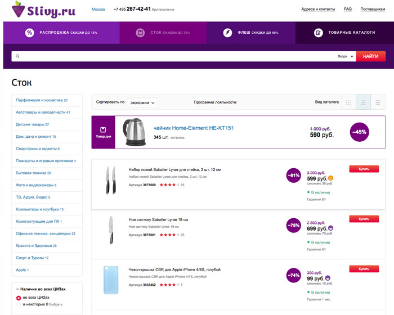Click the orange smiley near 599 руб.

331,178
